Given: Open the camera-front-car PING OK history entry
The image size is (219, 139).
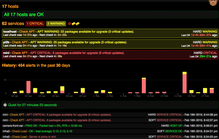Looking at the screenshot, I should coord(110,126).
